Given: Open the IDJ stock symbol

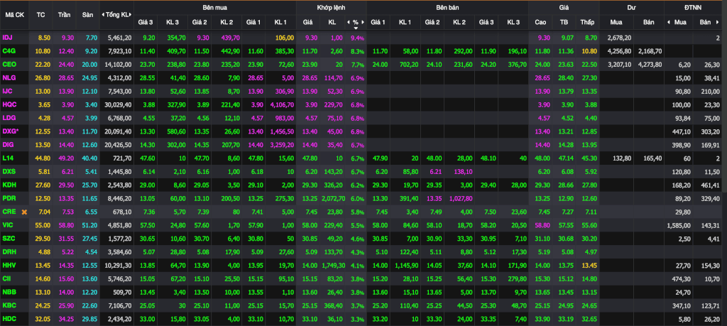Looking at the screenshot, I should pos(7,38).
